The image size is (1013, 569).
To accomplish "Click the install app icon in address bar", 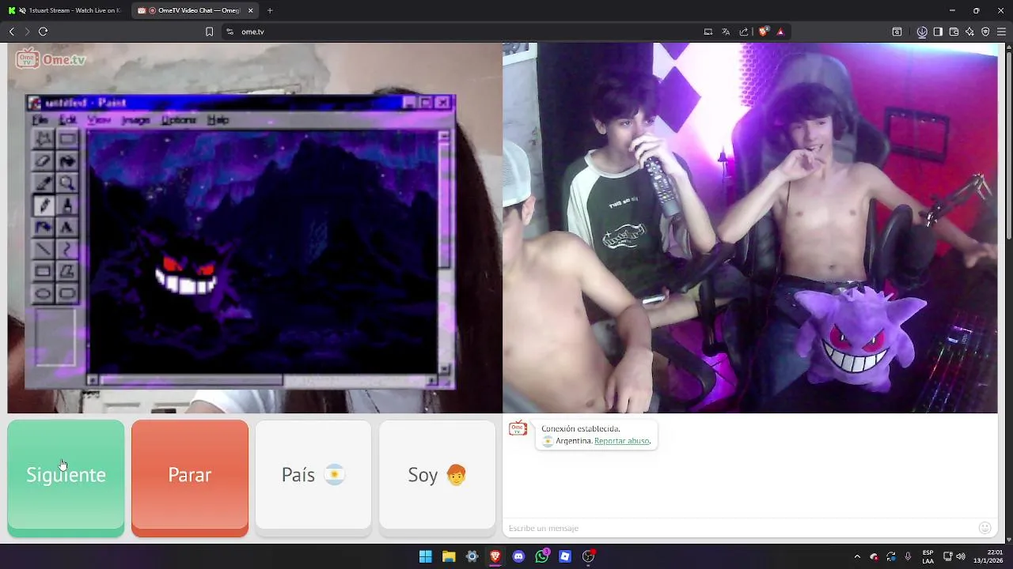I will point(708,32).
